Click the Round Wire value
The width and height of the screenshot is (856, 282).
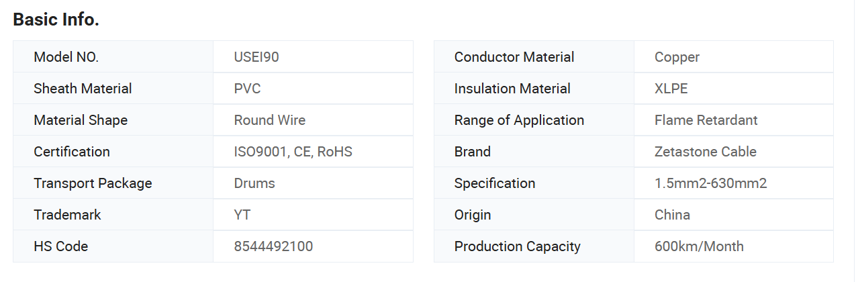pos(270,120)
